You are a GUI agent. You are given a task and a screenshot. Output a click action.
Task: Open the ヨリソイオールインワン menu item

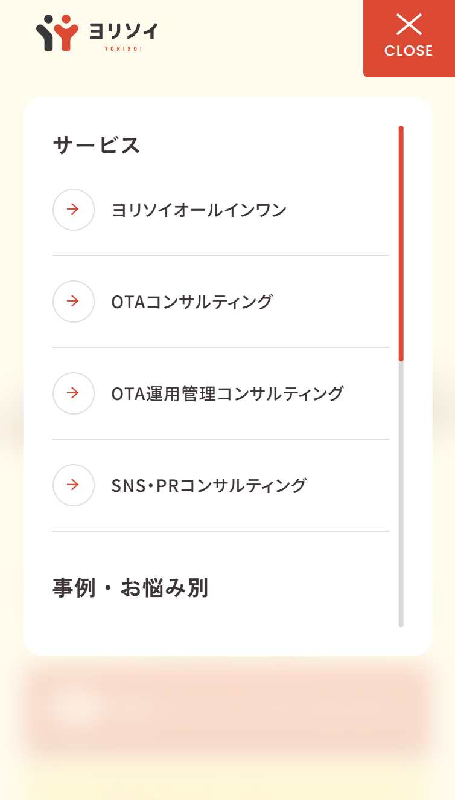(199, 210)
